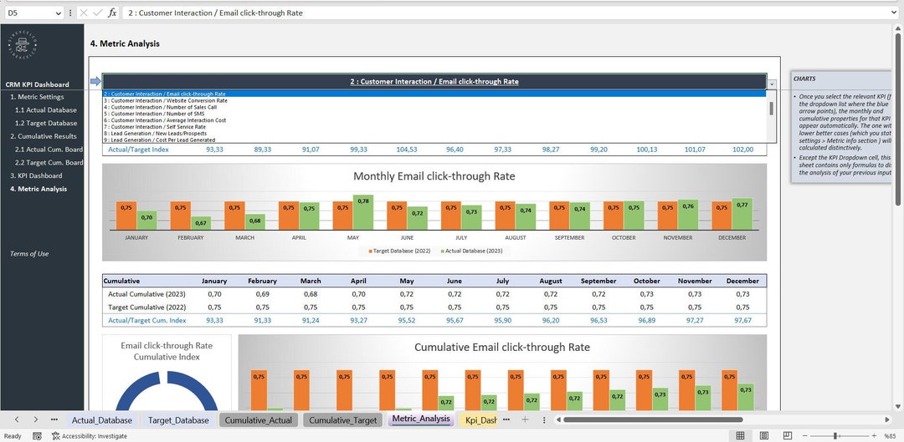Click the KPI dropdown cell header
904x442 pixels.
[x=434, y=82]
